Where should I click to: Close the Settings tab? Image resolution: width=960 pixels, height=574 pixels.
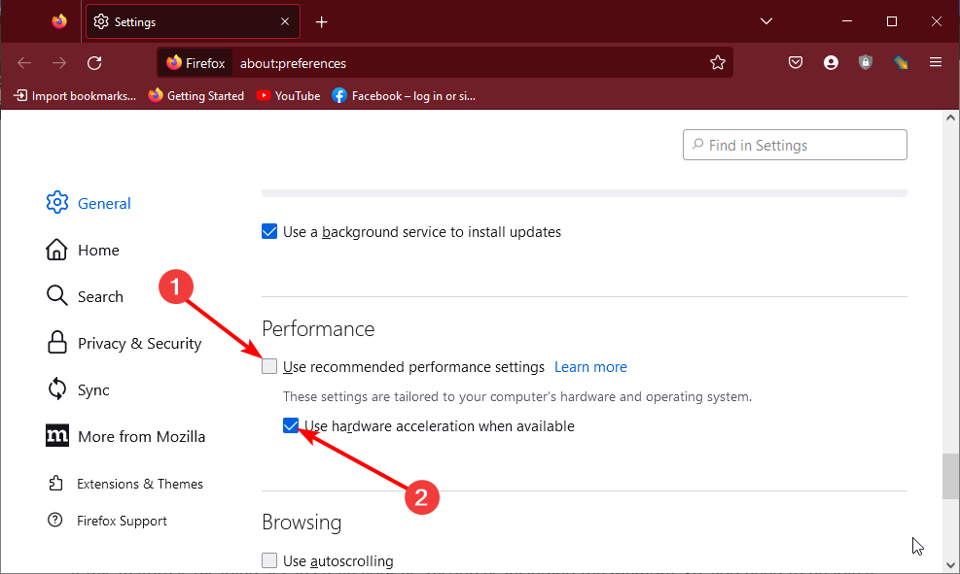click(285, 21)
